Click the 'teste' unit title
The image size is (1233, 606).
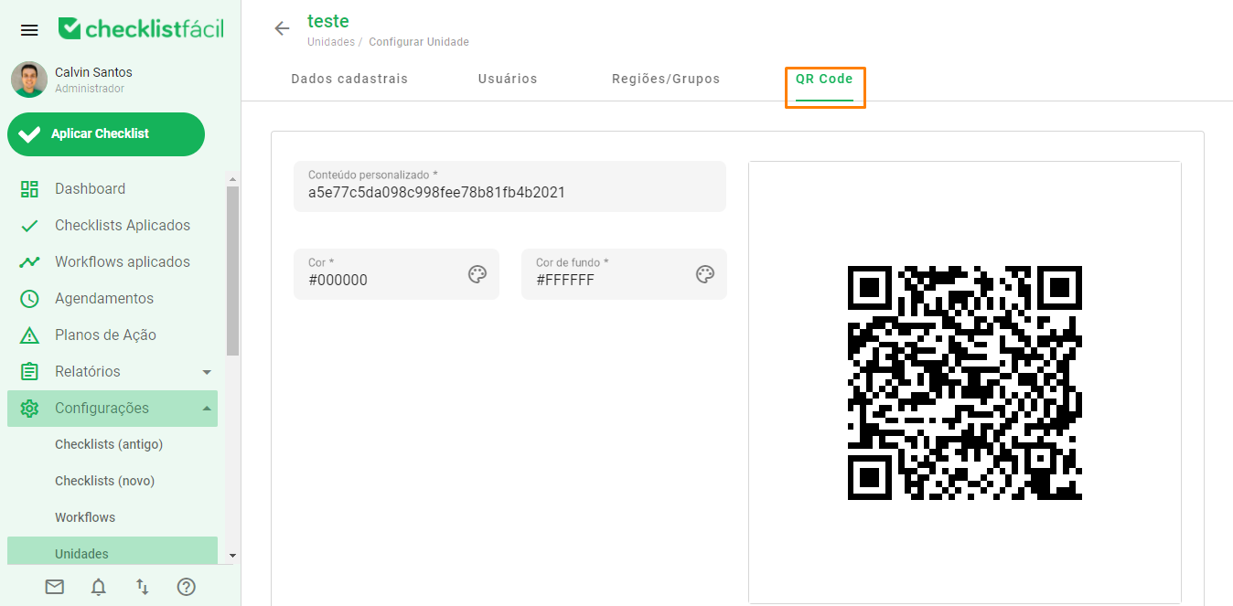(328, 21)
